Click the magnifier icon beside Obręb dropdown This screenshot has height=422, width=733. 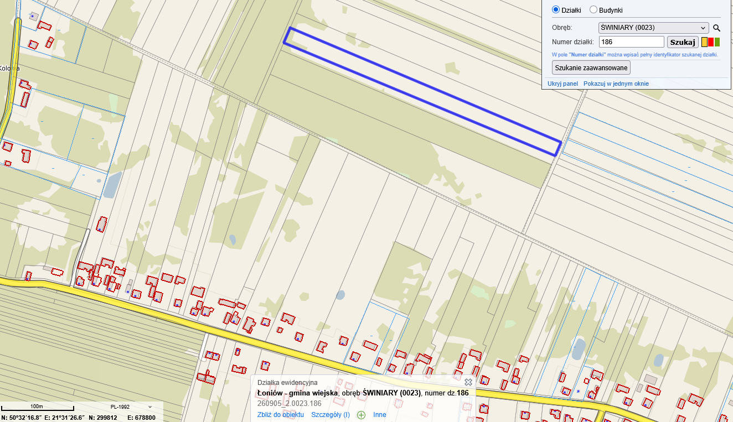[x=716, y=28]
